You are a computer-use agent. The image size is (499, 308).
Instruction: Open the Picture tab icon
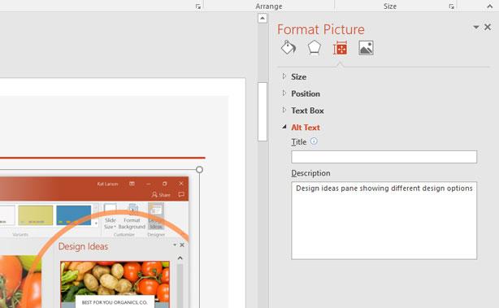tap(366, 48)
